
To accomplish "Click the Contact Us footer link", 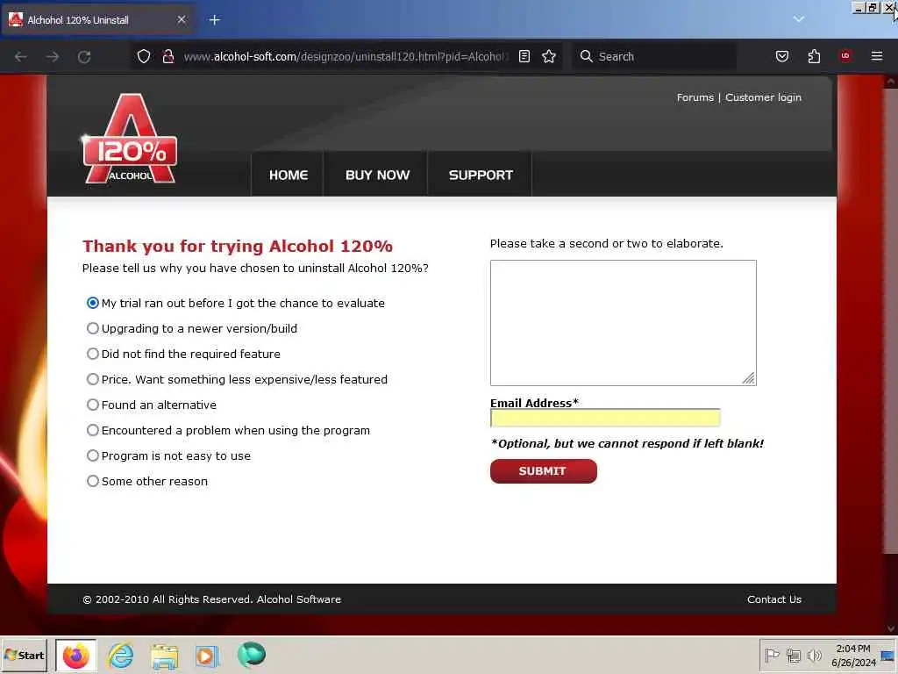I will (773, 599).
